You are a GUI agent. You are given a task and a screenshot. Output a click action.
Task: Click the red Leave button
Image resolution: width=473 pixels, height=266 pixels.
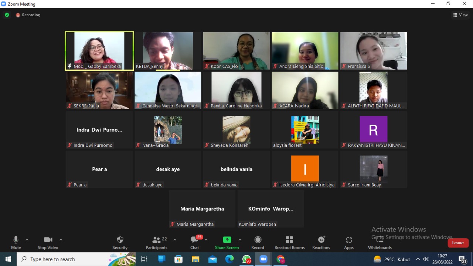(x=458, y=243)
